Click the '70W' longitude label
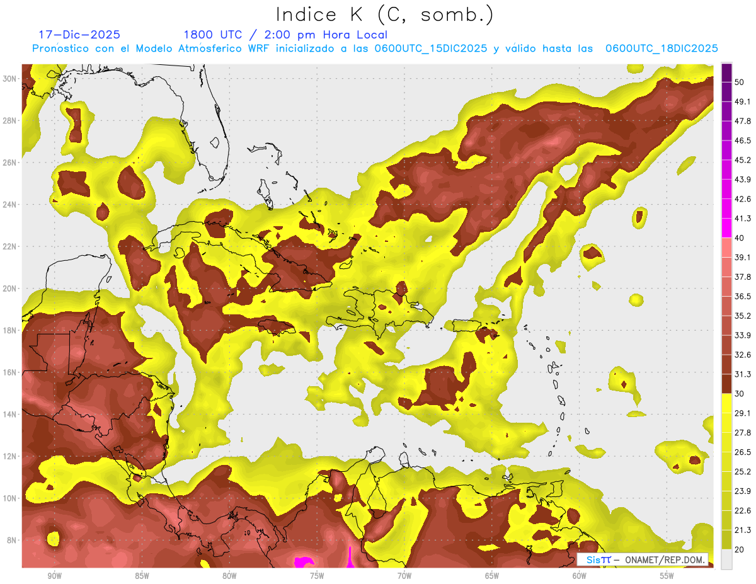This screenshot has height=584, width=756. point(404,576)
